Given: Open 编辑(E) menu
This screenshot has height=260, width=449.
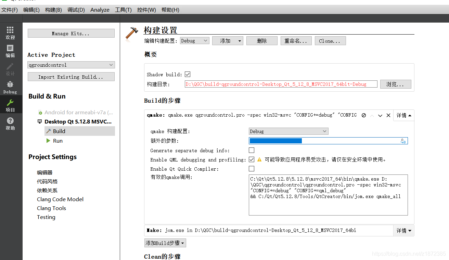Looking at the screenshot, I should (x=31, y=10).
